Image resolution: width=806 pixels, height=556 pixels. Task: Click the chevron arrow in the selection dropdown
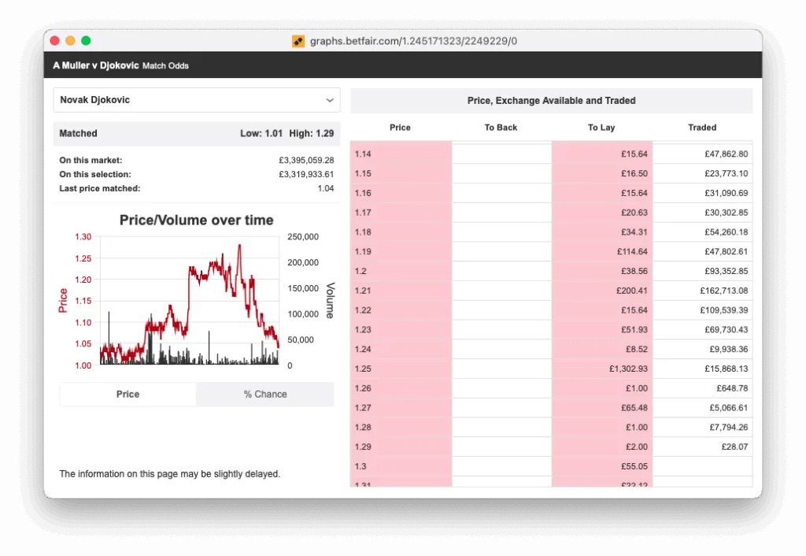pos(330,100)
